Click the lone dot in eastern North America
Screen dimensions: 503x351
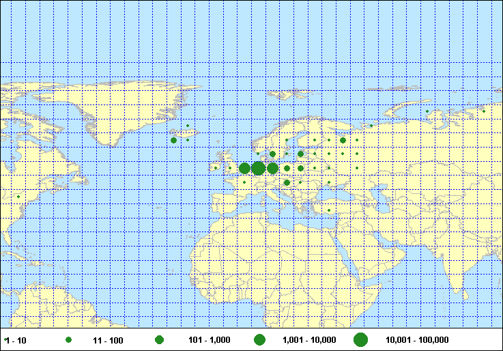point(18,197)
